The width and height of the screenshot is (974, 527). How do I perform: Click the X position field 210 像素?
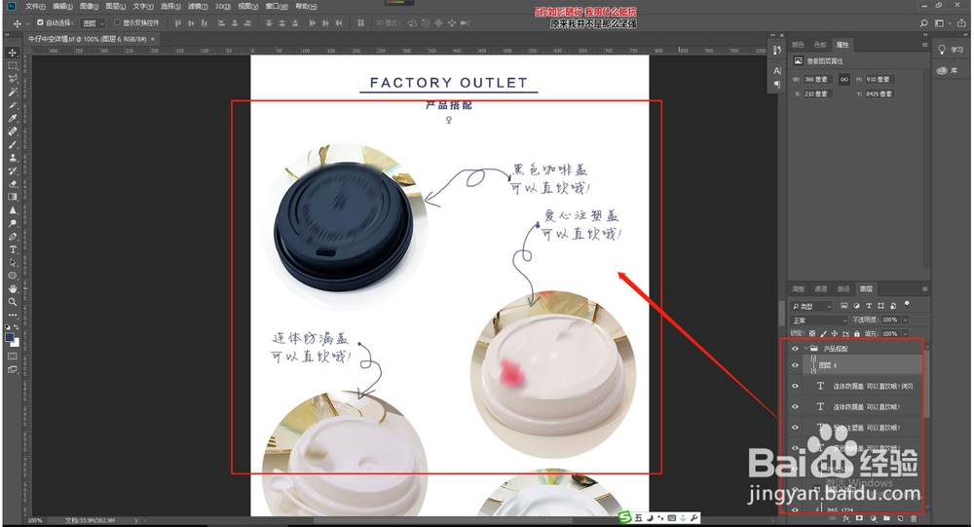[x=817, y=94]
